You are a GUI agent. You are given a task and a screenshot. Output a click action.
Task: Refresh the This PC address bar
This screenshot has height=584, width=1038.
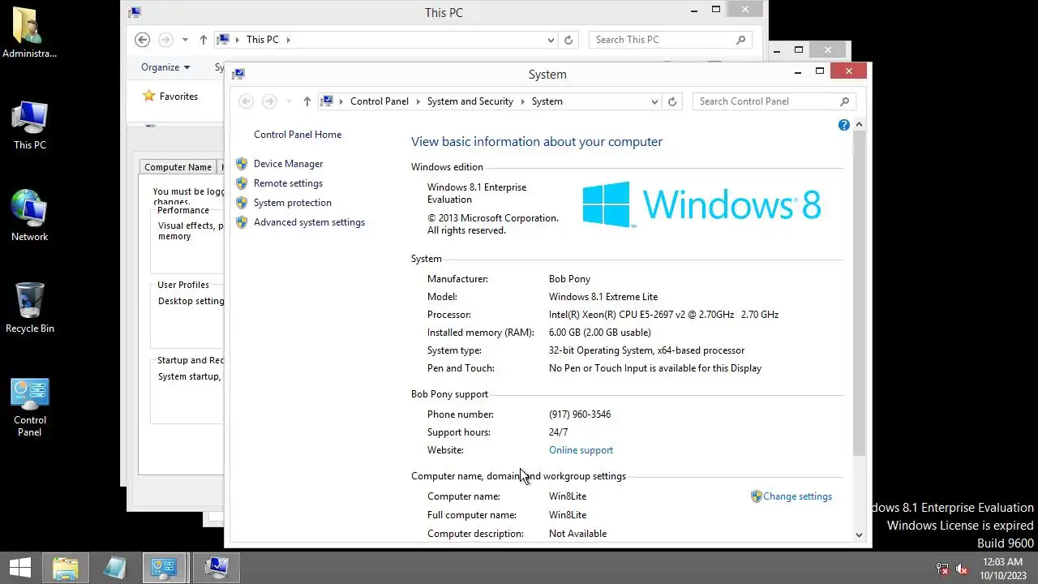pos(568,40)
